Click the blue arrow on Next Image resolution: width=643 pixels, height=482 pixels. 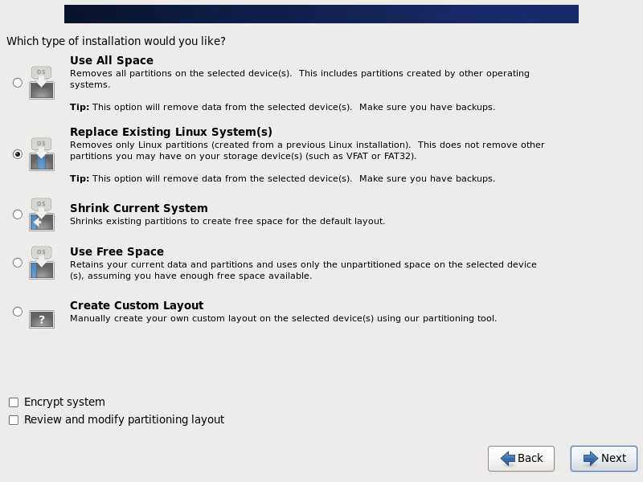[x=591, y=458]
